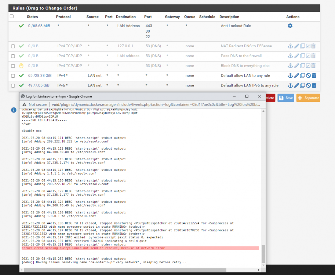Open 0 /0 B states link for NAT Redirect rule
The height and width of the screenshot is (275, 335).
point(33,46)
